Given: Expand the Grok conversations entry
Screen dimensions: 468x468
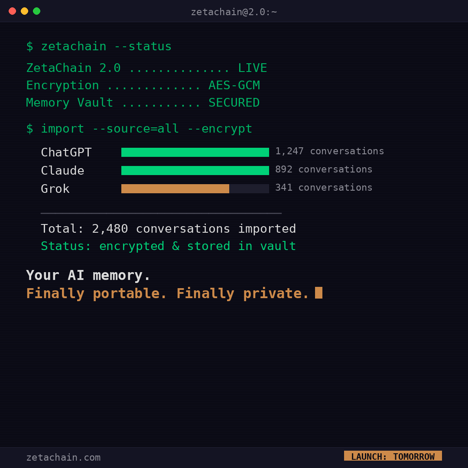Looking at the screenshot, I should (324, 187).
